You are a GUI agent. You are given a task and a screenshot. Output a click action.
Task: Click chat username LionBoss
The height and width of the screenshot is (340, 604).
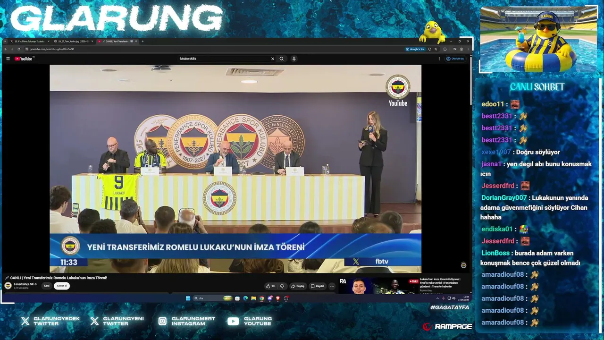pyautogui.click(x=495, y=253)
